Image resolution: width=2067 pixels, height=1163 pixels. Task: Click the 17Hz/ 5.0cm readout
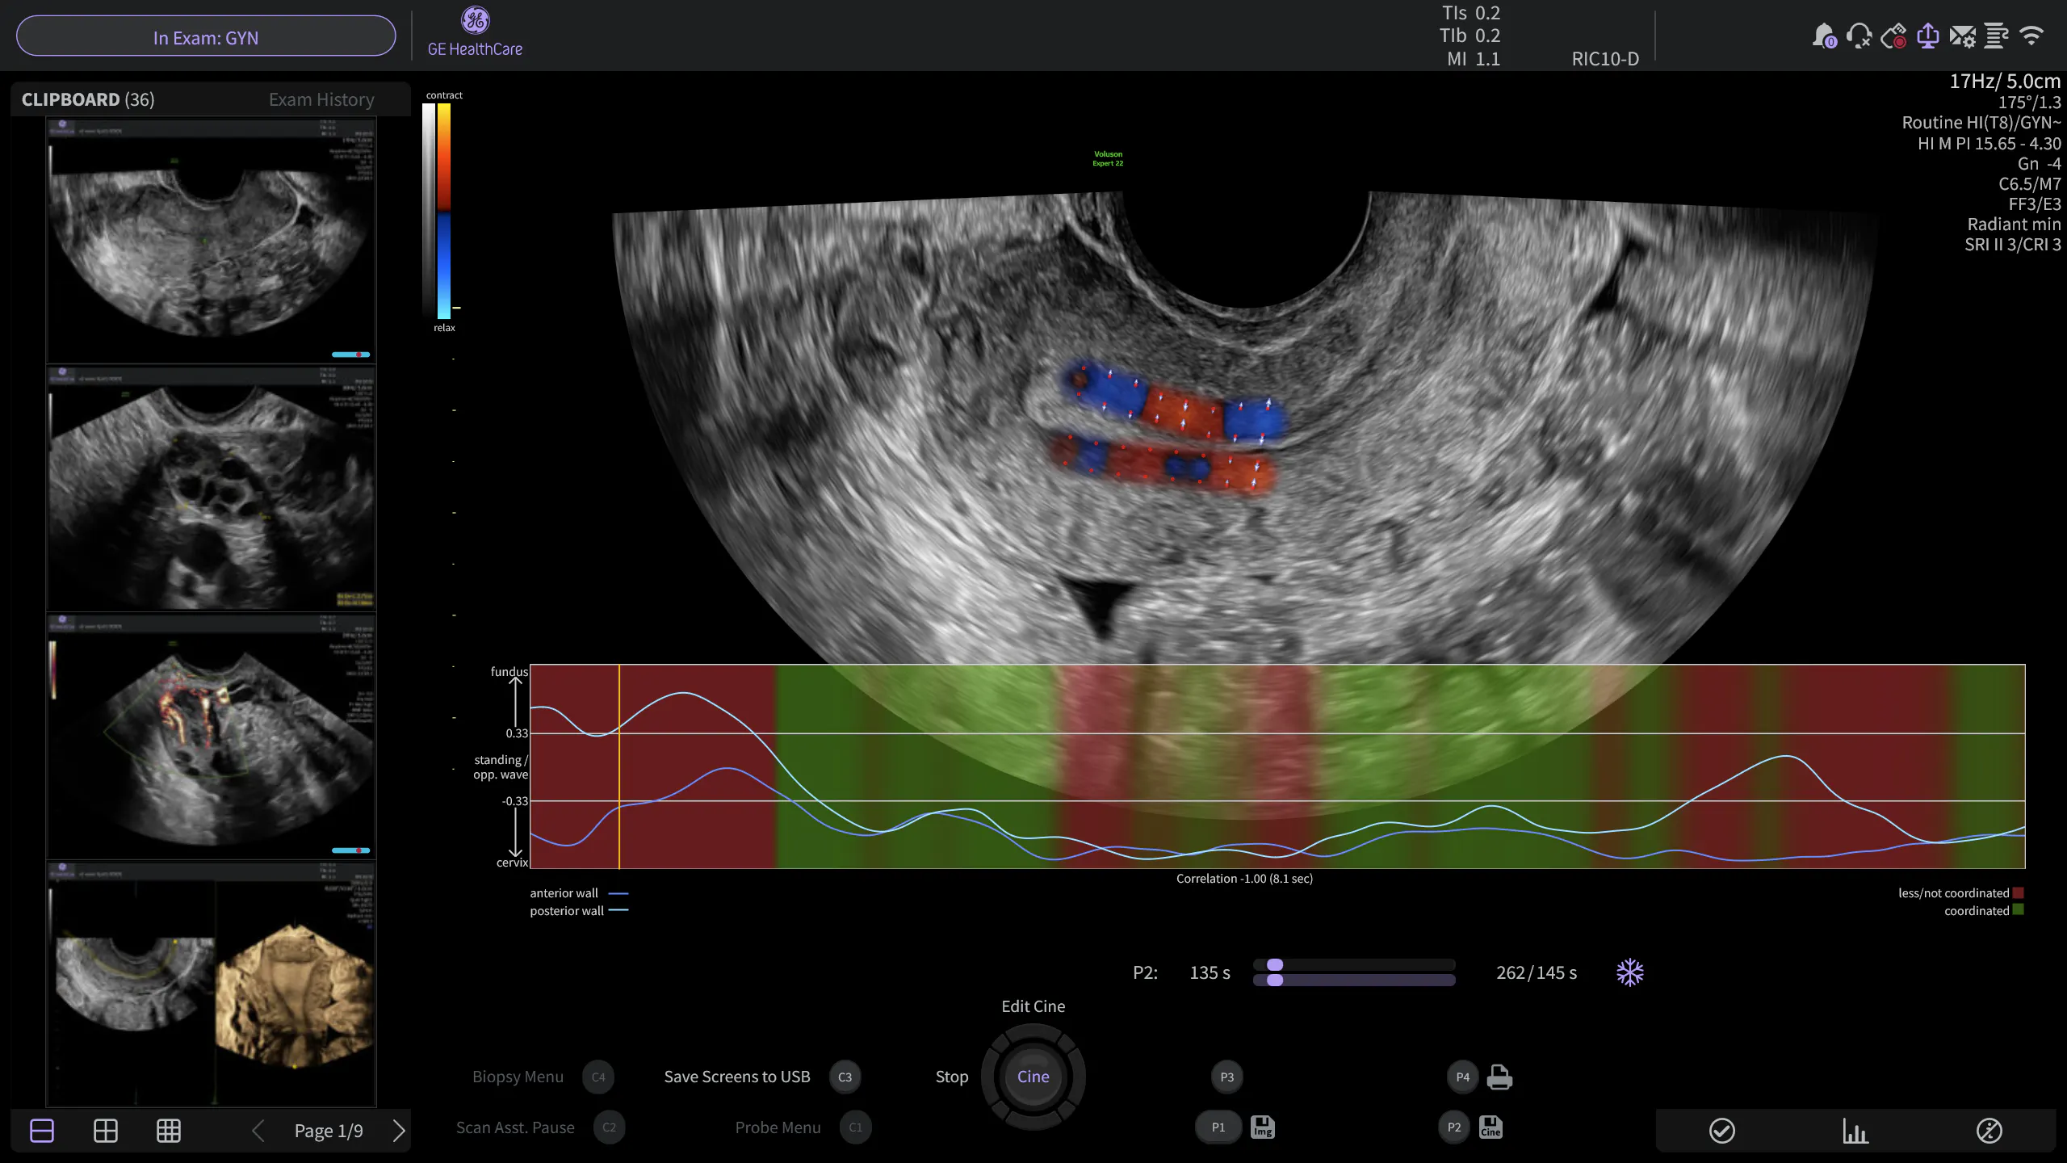(2005, 81)
